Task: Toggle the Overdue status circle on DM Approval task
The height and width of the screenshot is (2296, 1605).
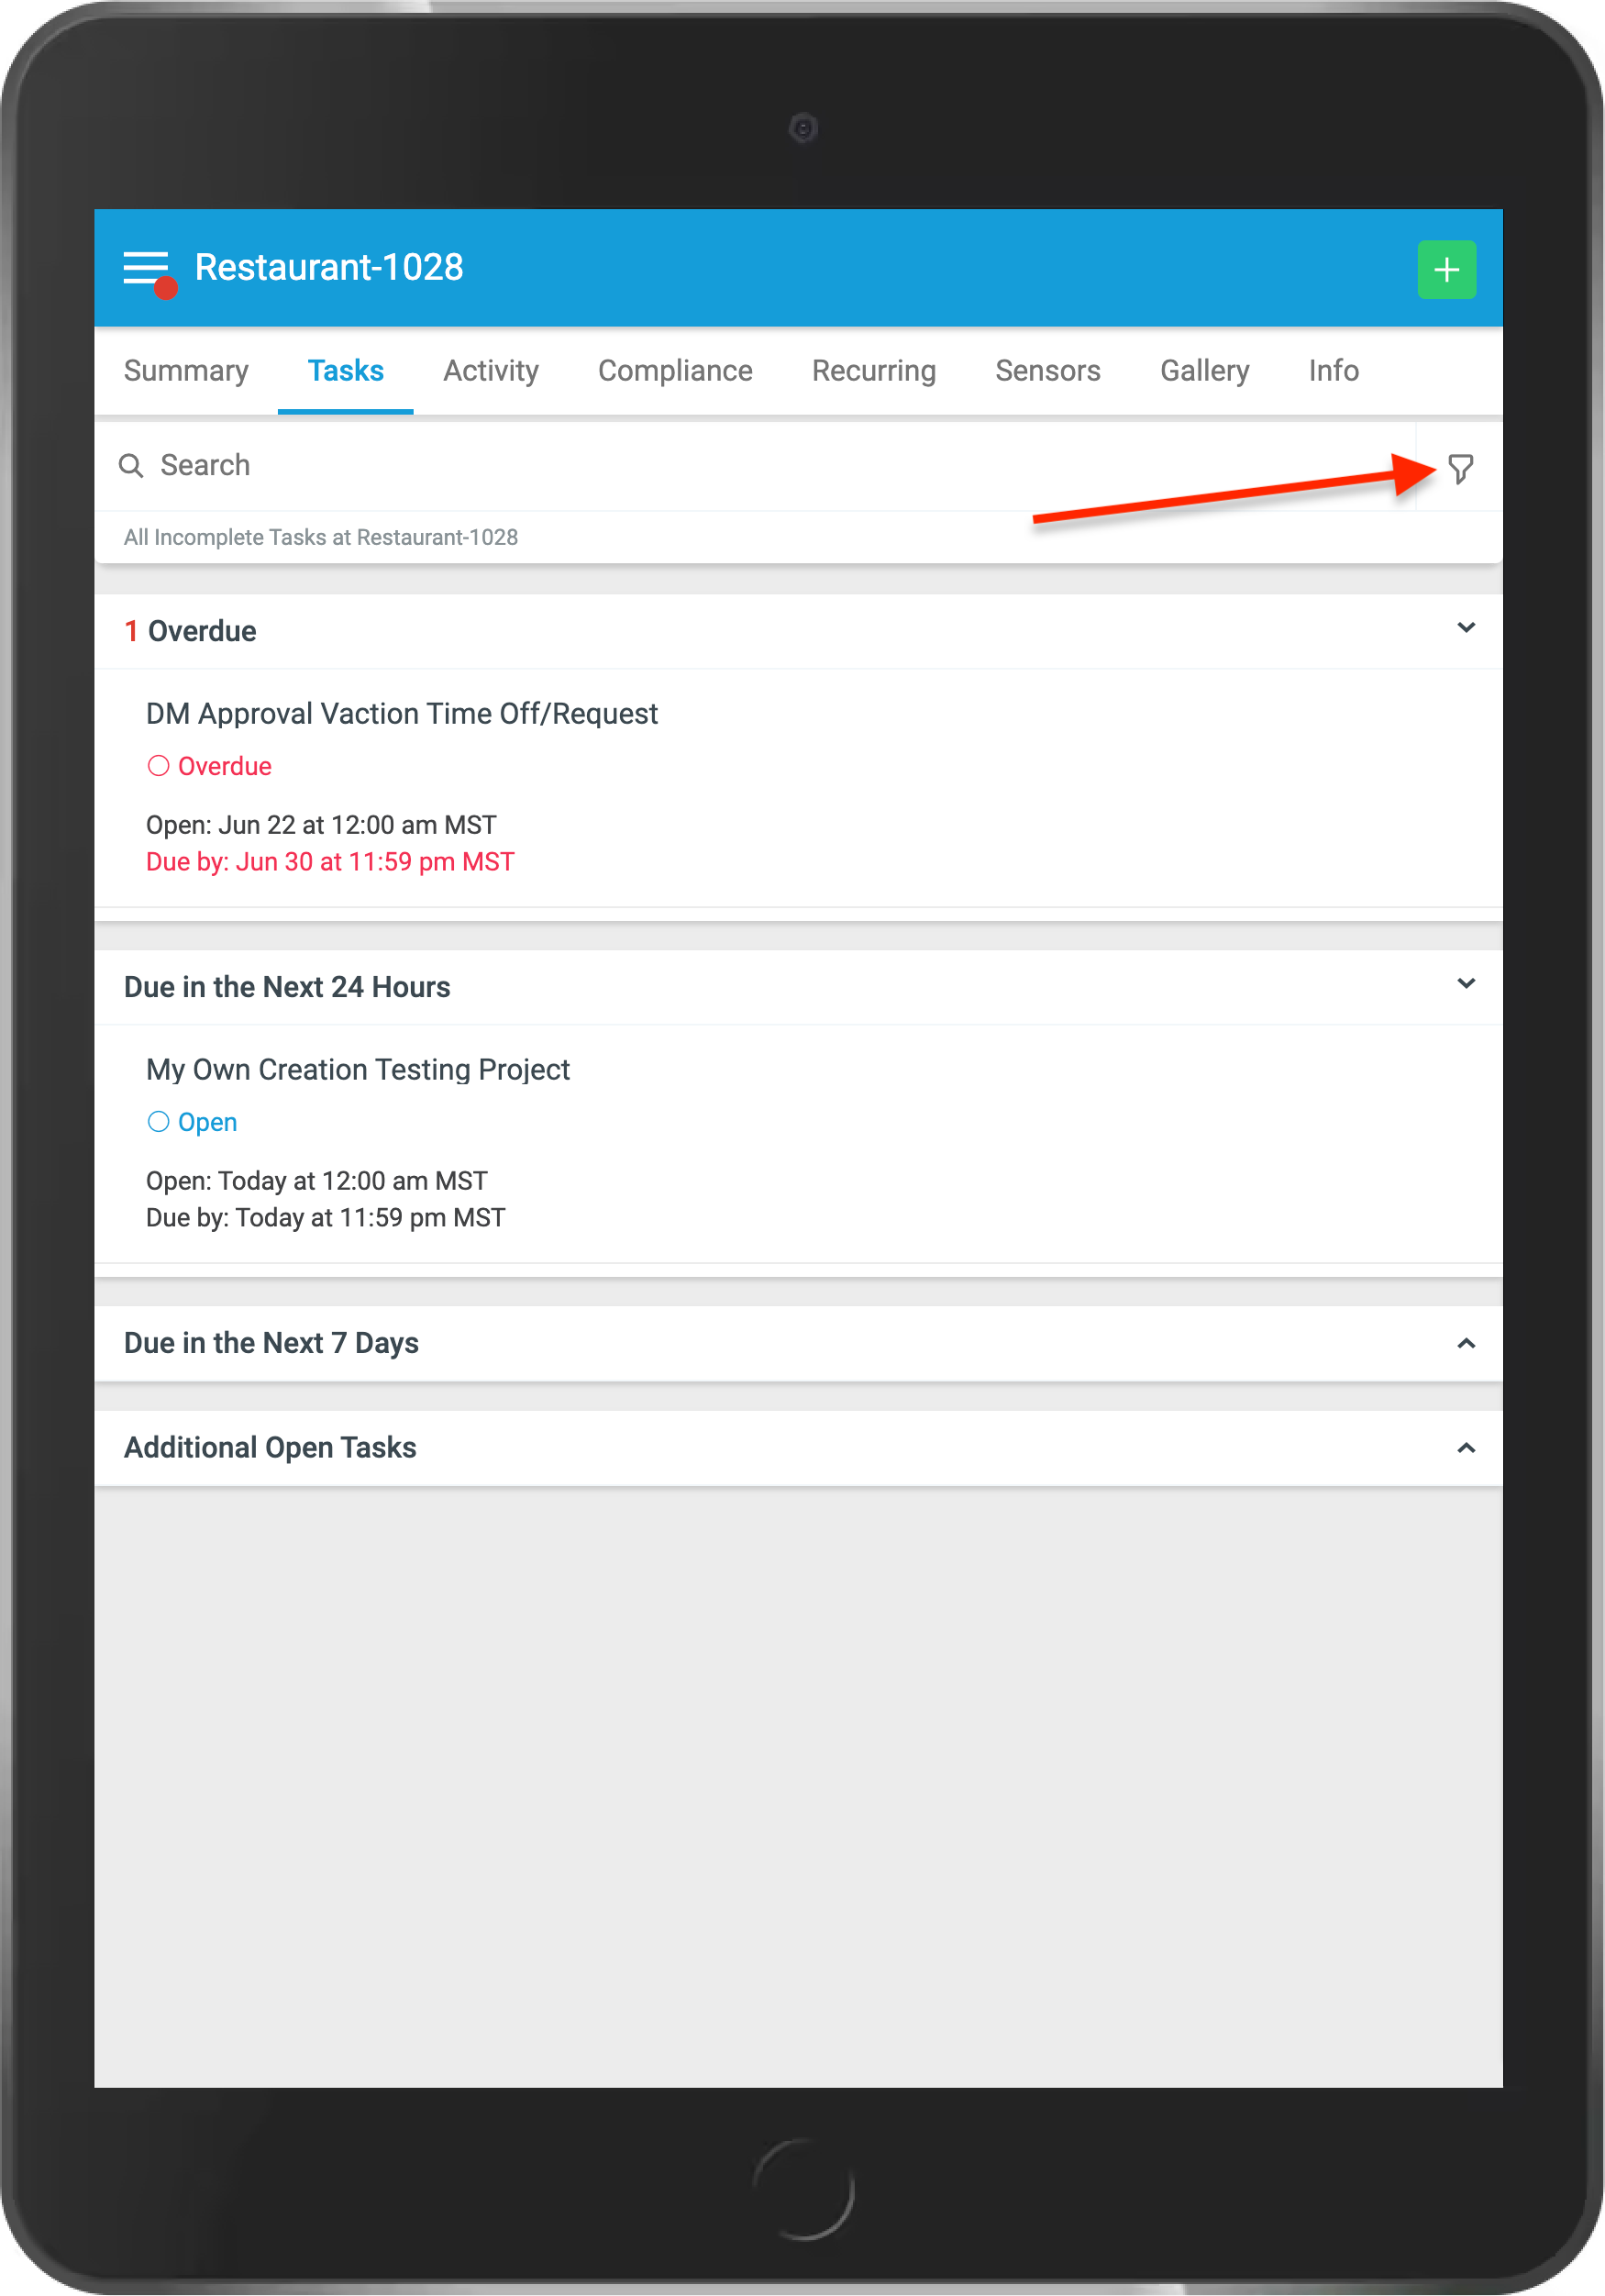Action: [158, 765]
